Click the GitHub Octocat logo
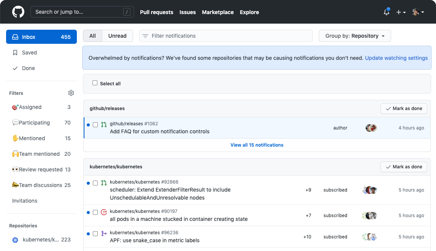 point(18,12)
